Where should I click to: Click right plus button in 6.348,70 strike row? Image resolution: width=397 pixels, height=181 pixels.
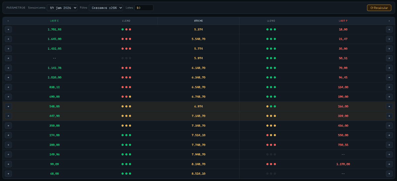coord(389,77)
